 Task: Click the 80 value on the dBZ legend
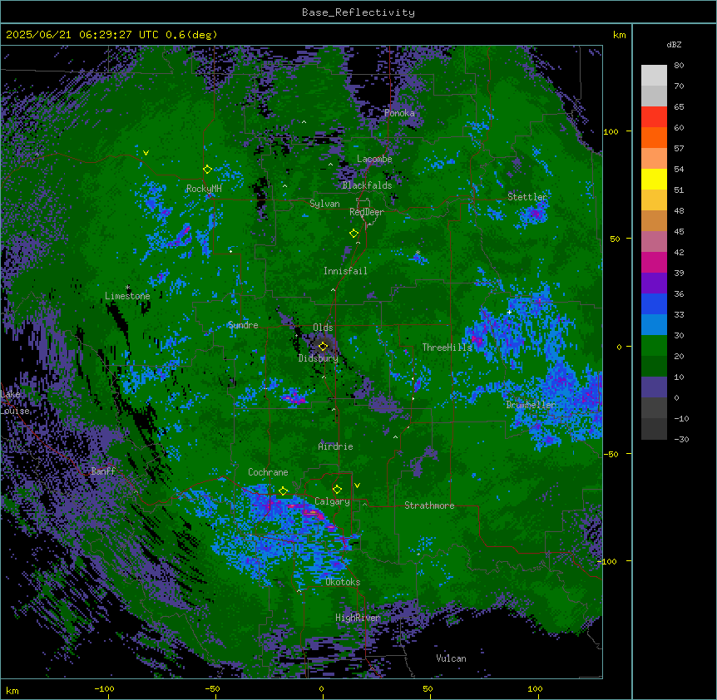point(679,66)
